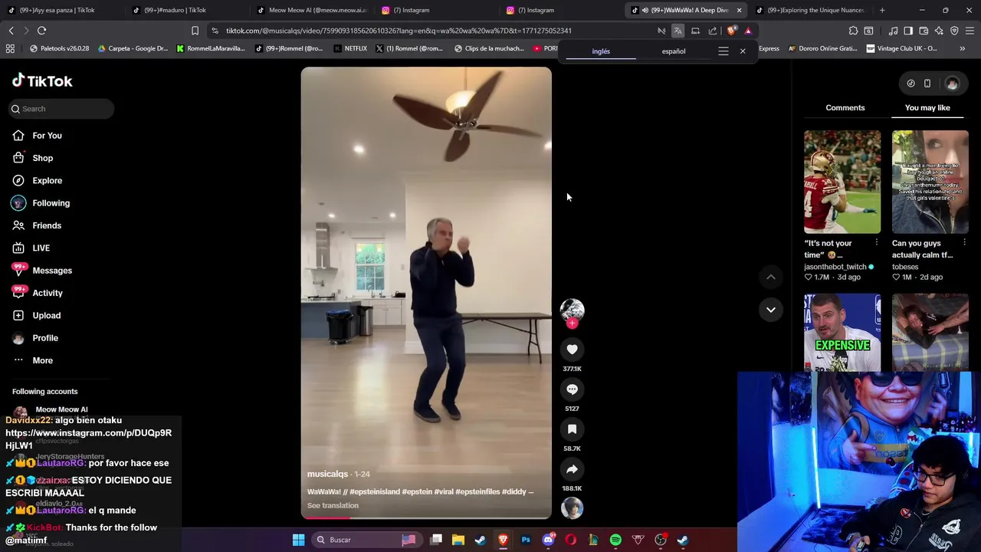Open Profile from sidebar
981x552 pixels.
[x=45, y=338]
